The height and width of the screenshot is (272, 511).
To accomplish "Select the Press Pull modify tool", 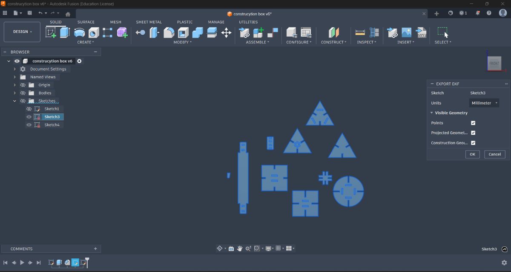I will 140,32.
